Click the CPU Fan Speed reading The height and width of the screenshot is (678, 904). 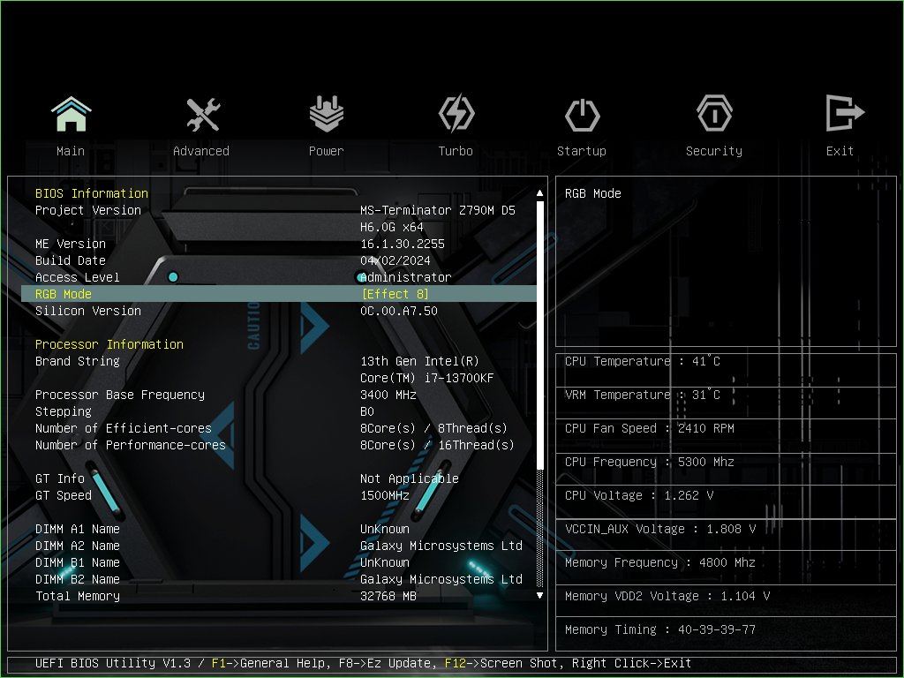click(x=649, y=428)
